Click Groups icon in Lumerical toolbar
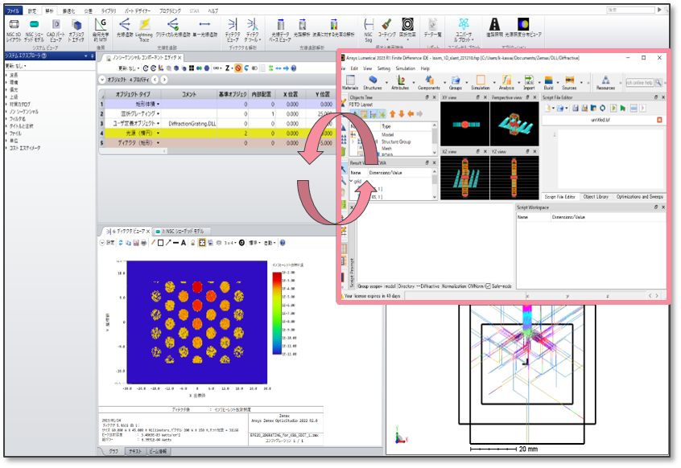 tap(455, 82)
